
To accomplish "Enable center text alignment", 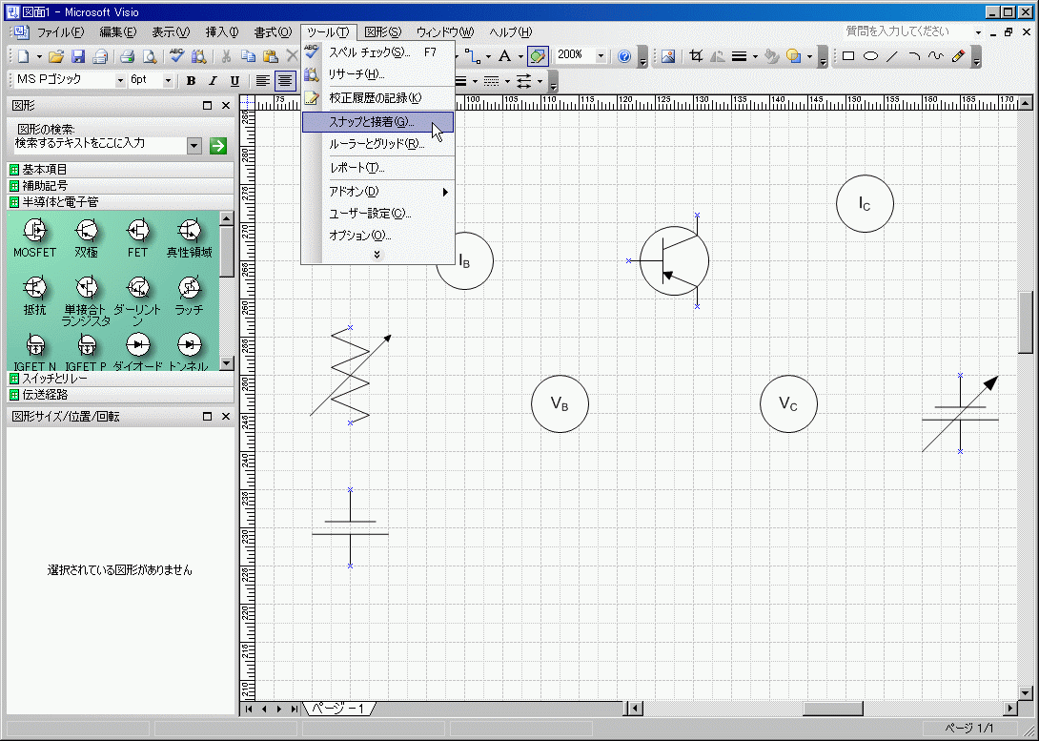I will point(284,81).
